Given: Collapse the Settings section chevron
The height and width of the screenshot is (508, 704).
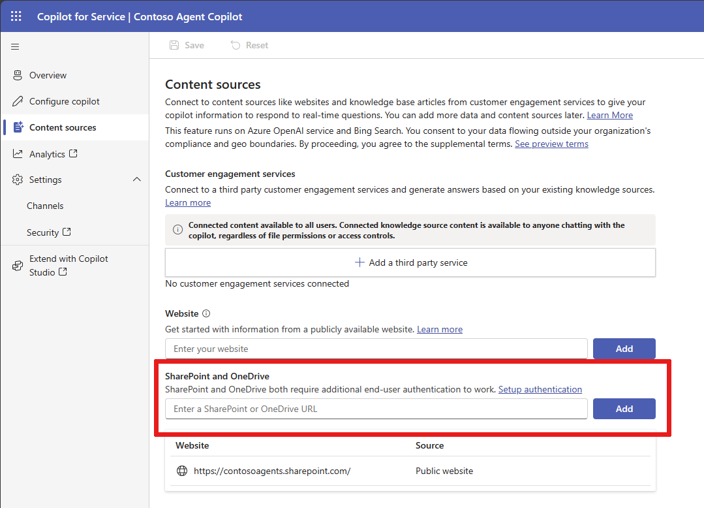Looking at the screenshot, I should click(x=136, y=180).
